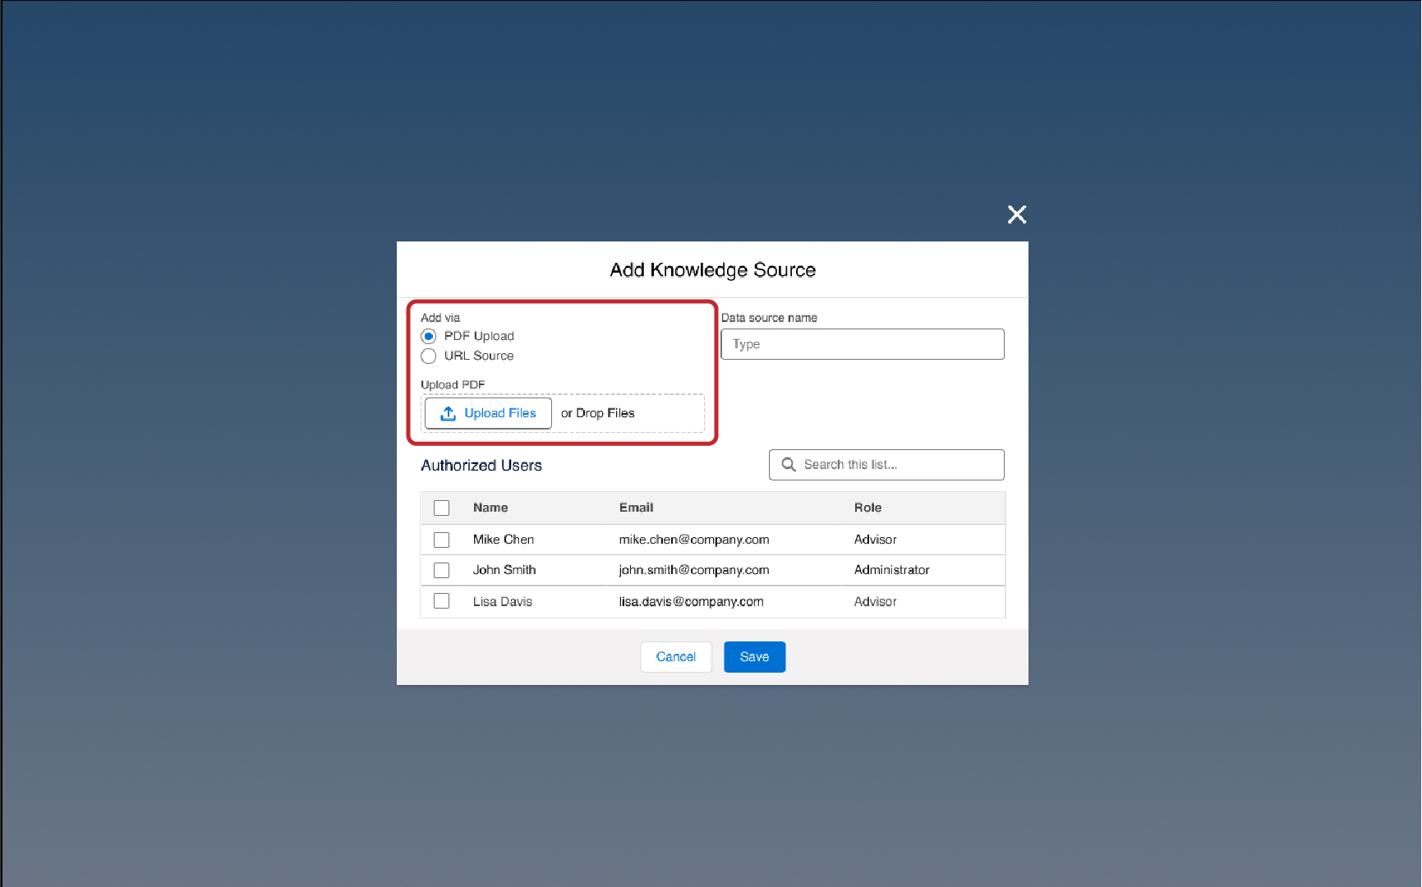Click the upload icon in Upload Files button
The image size is (1422, 887).
(448, 413)
